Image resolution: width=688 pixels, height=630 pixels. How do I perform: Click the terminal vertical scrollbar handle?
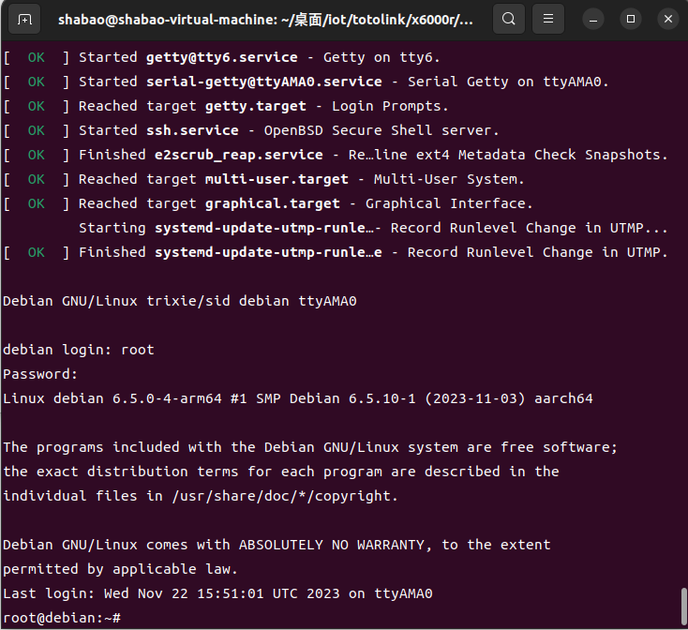point(684,607)
